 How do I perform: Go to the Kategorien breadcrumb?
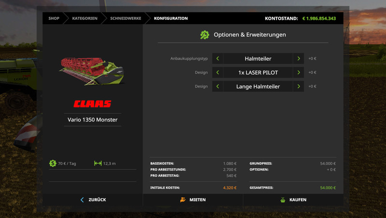tap(84, 18)
